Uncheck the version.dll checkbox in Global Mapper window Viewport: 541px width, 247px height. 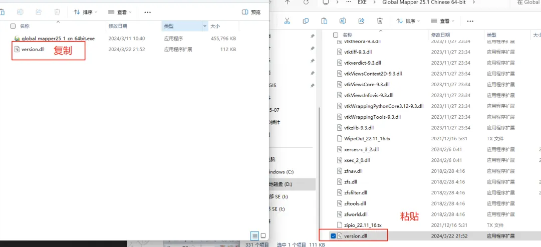pos(333,236)
